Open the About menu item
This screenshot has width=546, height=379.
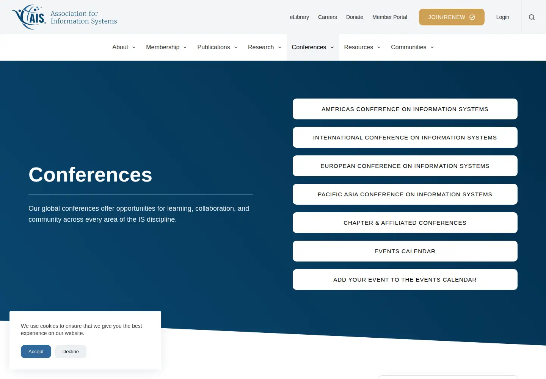coord(120,47)
